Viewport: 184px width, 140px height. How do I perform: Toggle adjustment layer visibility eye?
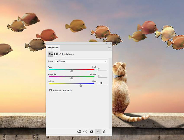point(98,132)
